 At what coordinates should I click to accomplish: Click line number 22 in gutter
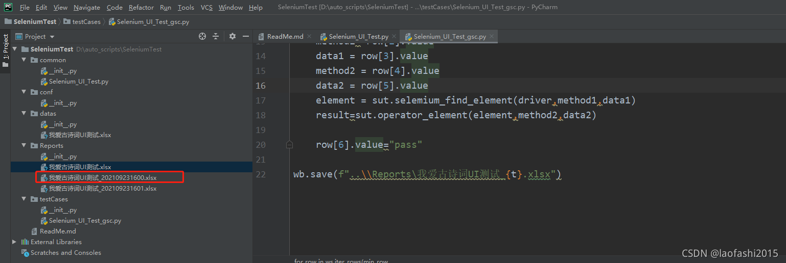(x=261, y=174)
